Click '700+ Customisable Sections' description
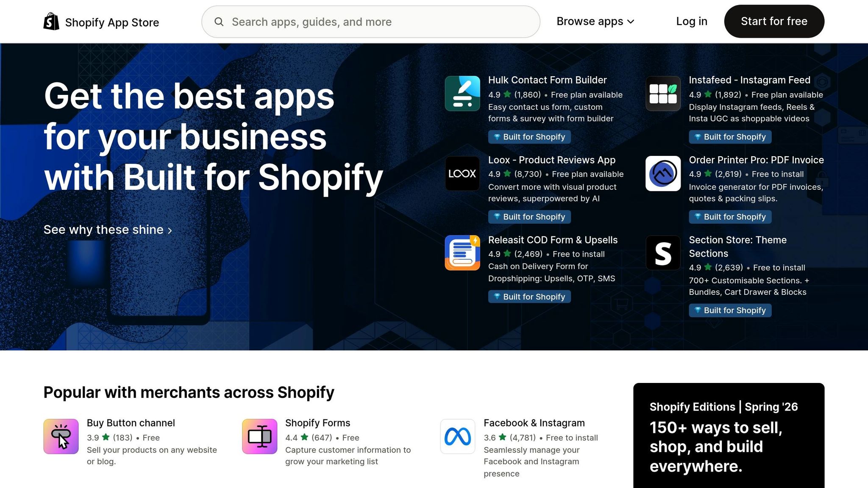This screenshot has height=488, width=868. [748, 286]
